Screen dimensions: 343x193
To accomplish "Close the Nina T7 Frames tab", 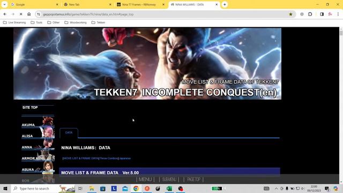I will coord(163,4).
